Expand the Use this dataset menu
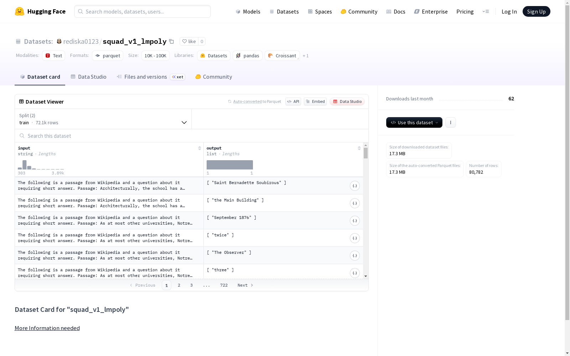 click(414, 122)
